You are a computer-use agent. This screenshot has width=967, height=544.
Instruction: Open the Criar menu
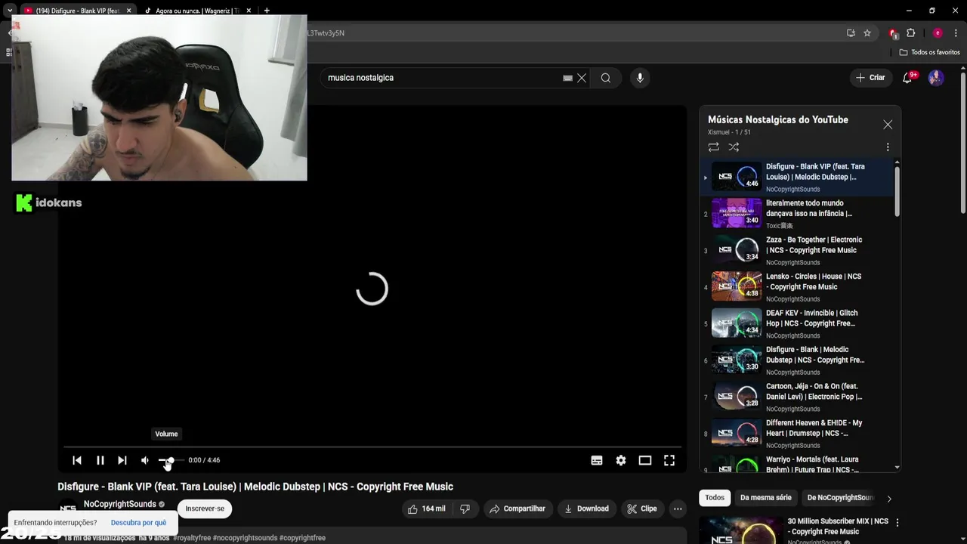point(870,78)
